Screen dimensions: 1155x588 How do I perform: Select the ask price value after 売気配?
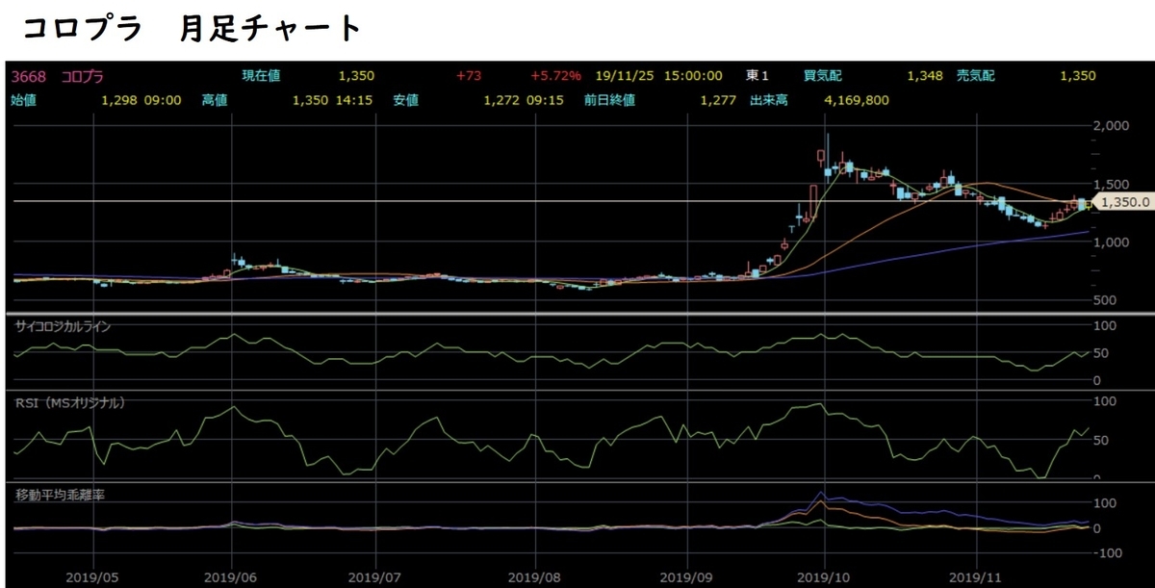point(1077,76)
